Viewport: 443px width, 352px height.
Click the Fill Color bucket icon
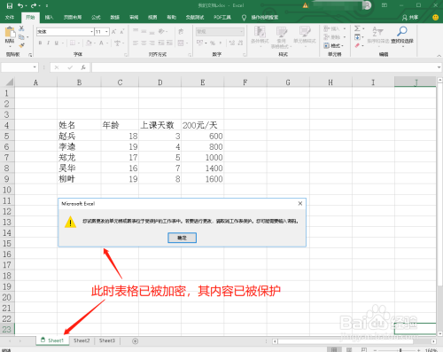click(x=89, y=43)
